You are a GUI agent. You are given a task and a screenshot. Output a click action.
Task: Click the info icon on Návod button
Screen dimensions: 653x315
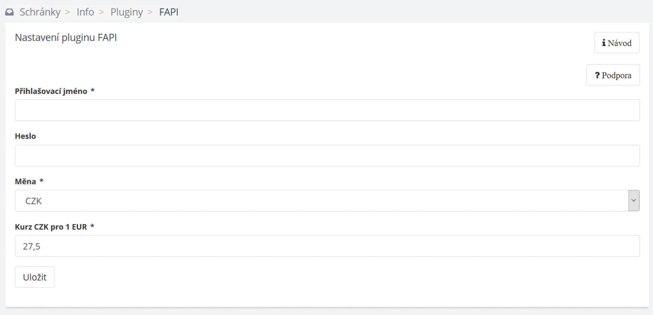click(x=604, y=43)
